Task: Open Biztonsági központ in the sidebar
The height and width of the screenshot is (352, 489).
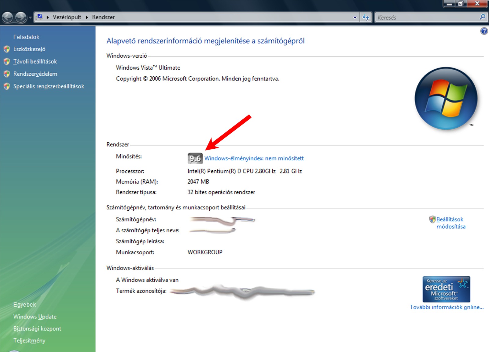Action: tap(37, 328)
